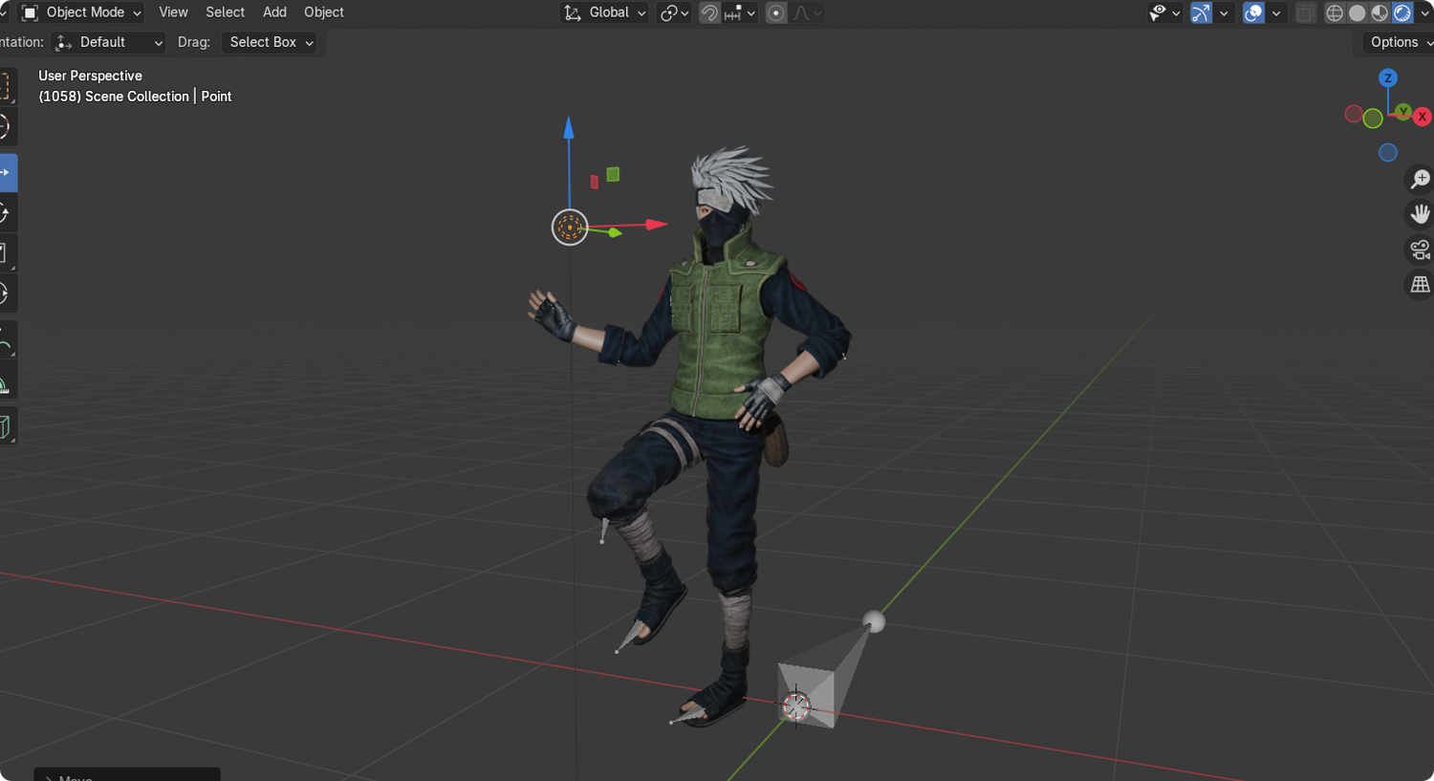Open the Object Mode dropdown
Image resolution: width=1434 pixels, height=781 pixels.
81,12
